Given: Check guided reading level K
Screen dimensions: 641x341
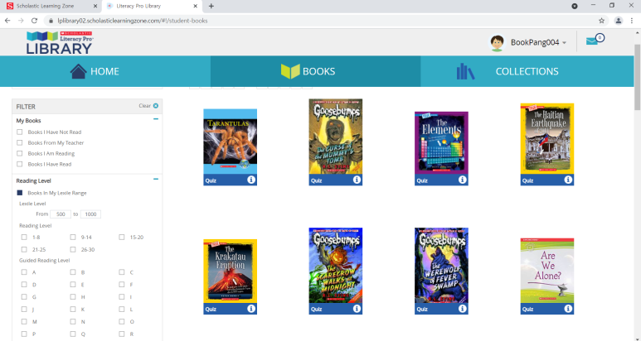Looking at the screenshot, I should click(x=73, y=310).
